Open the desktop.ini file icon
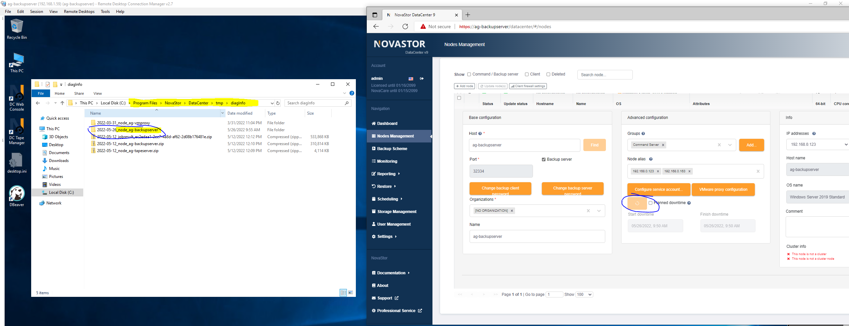This screenshot has height=326, width=849. (x=17, y=163)
